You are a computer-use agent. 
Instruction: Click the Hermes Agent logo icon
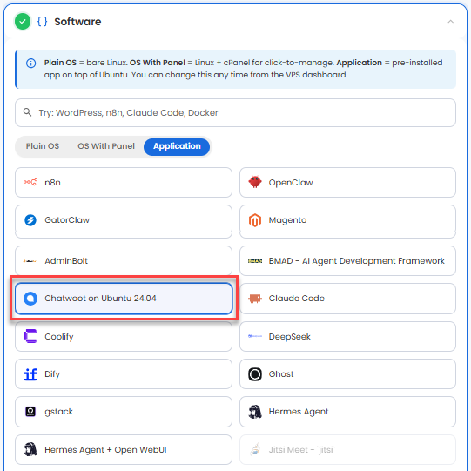(x=255, y=411)
